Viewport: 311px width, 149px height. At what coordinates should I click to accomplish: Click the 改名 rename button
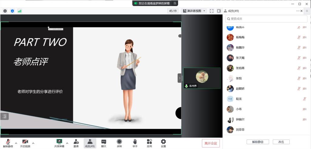coord(281,142)
